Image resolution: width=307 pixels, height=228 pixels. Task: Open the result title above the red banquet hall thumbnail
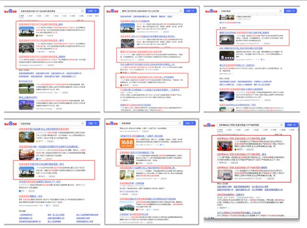click(49, 147)
